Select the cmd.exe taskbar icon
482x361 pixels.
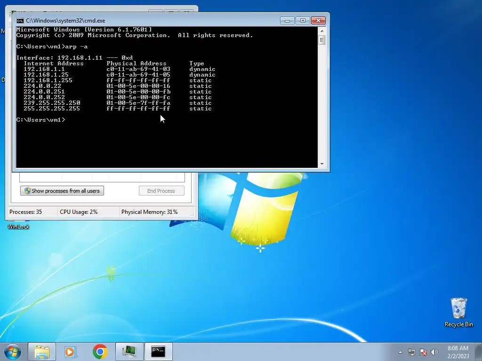[x=158, y=352]
